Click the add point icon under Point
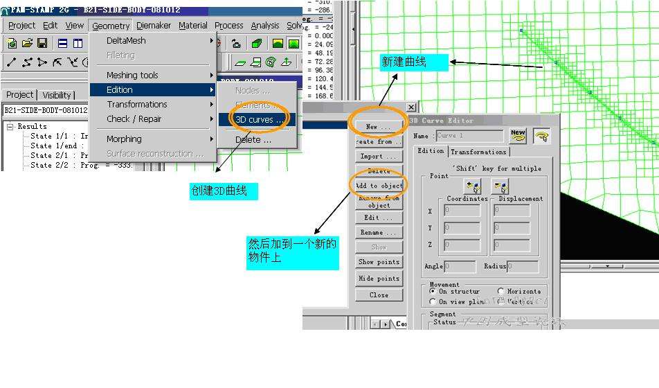Screen dimensions: 659x388 (473, 186)
